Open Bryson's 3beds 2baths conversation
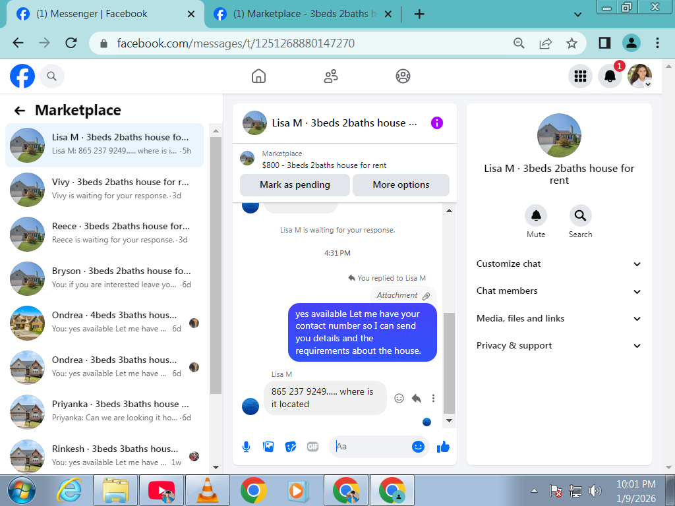Screen dimensions: 675x506 point(105,278)
